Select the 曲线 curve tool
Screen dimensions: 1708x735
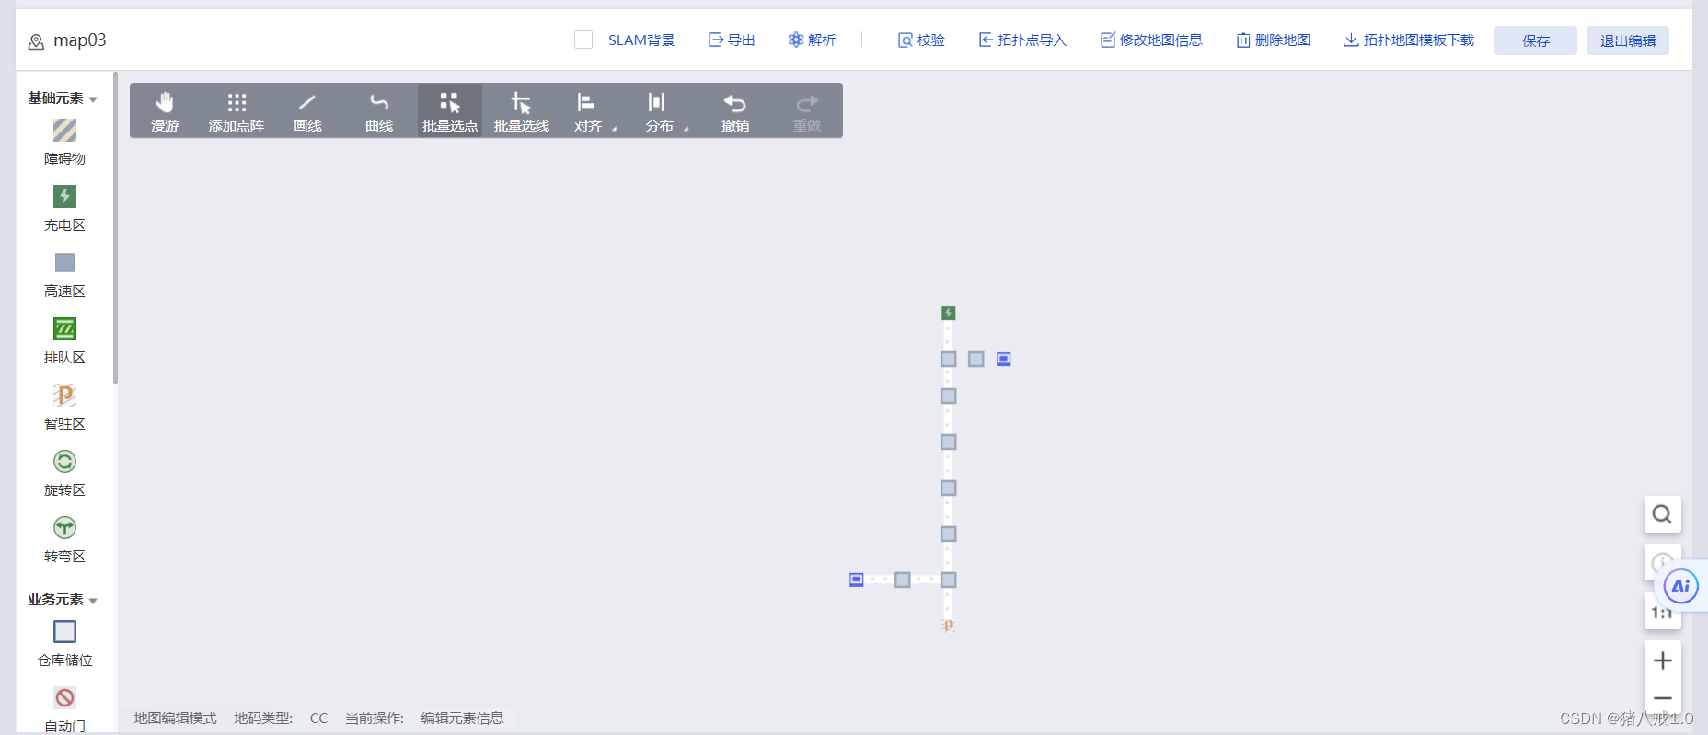tap(379, 111)
